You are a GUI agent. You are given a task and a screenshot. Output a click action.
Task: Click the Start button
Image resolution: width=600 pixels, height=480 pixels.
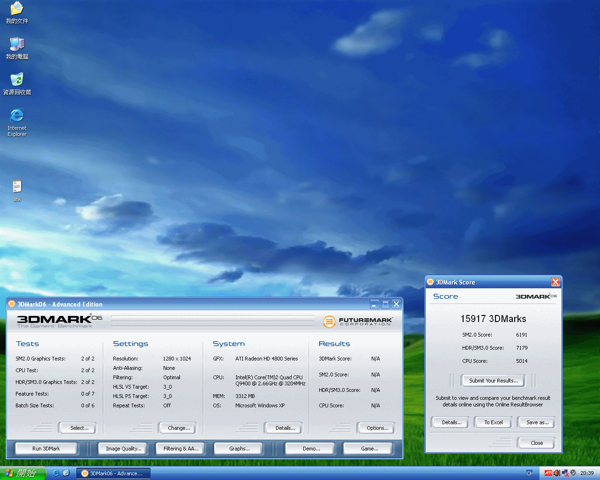point(23,473)
